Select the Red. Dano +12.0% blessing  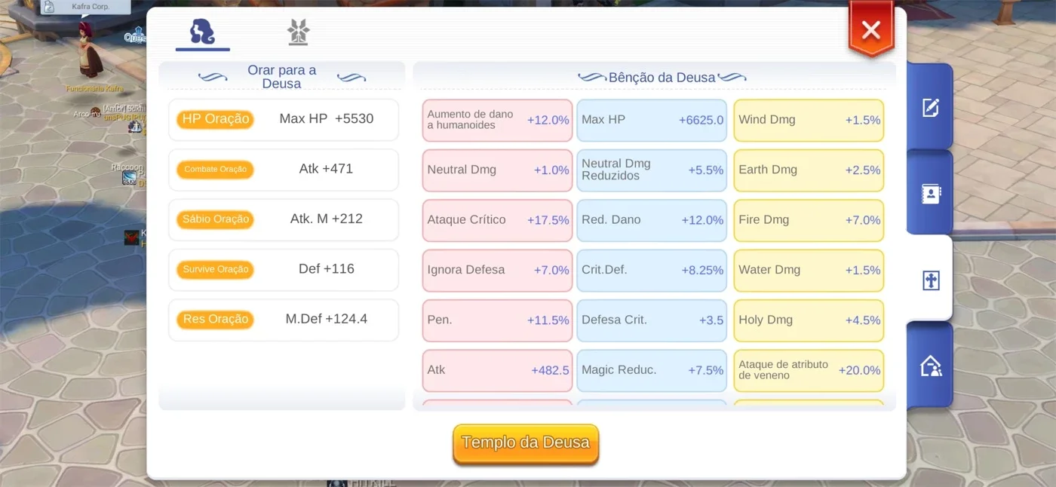point(652,220)
